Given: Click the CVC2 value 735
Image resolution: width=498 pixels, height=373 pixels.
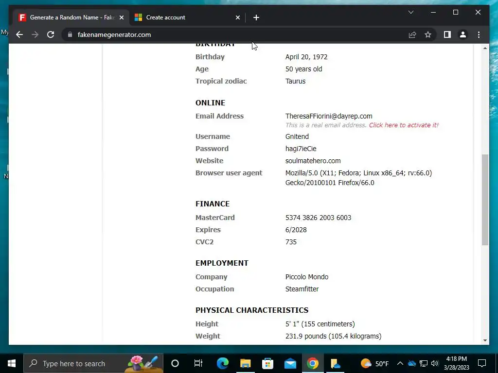Looking at the screenshot, I should pos(291,242).
